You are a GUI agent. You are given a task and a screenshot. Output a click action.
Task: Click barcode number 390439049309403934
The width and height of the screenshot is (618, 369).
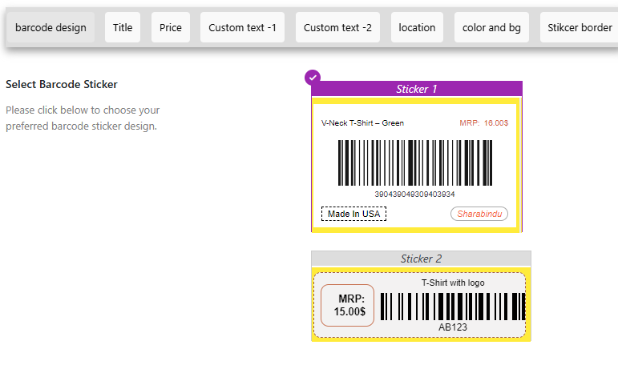click(x=414, y=195)
